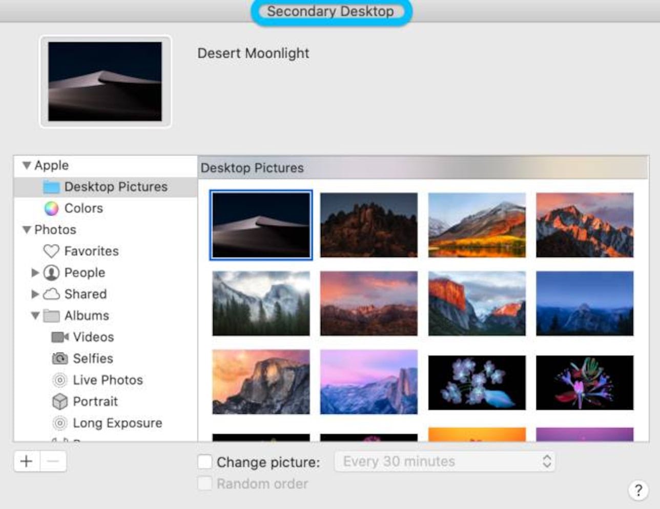Viewport: 660px width, 509px height.
Task: Collapse the Photos section triangle
Action: click(x=27, y=230)
